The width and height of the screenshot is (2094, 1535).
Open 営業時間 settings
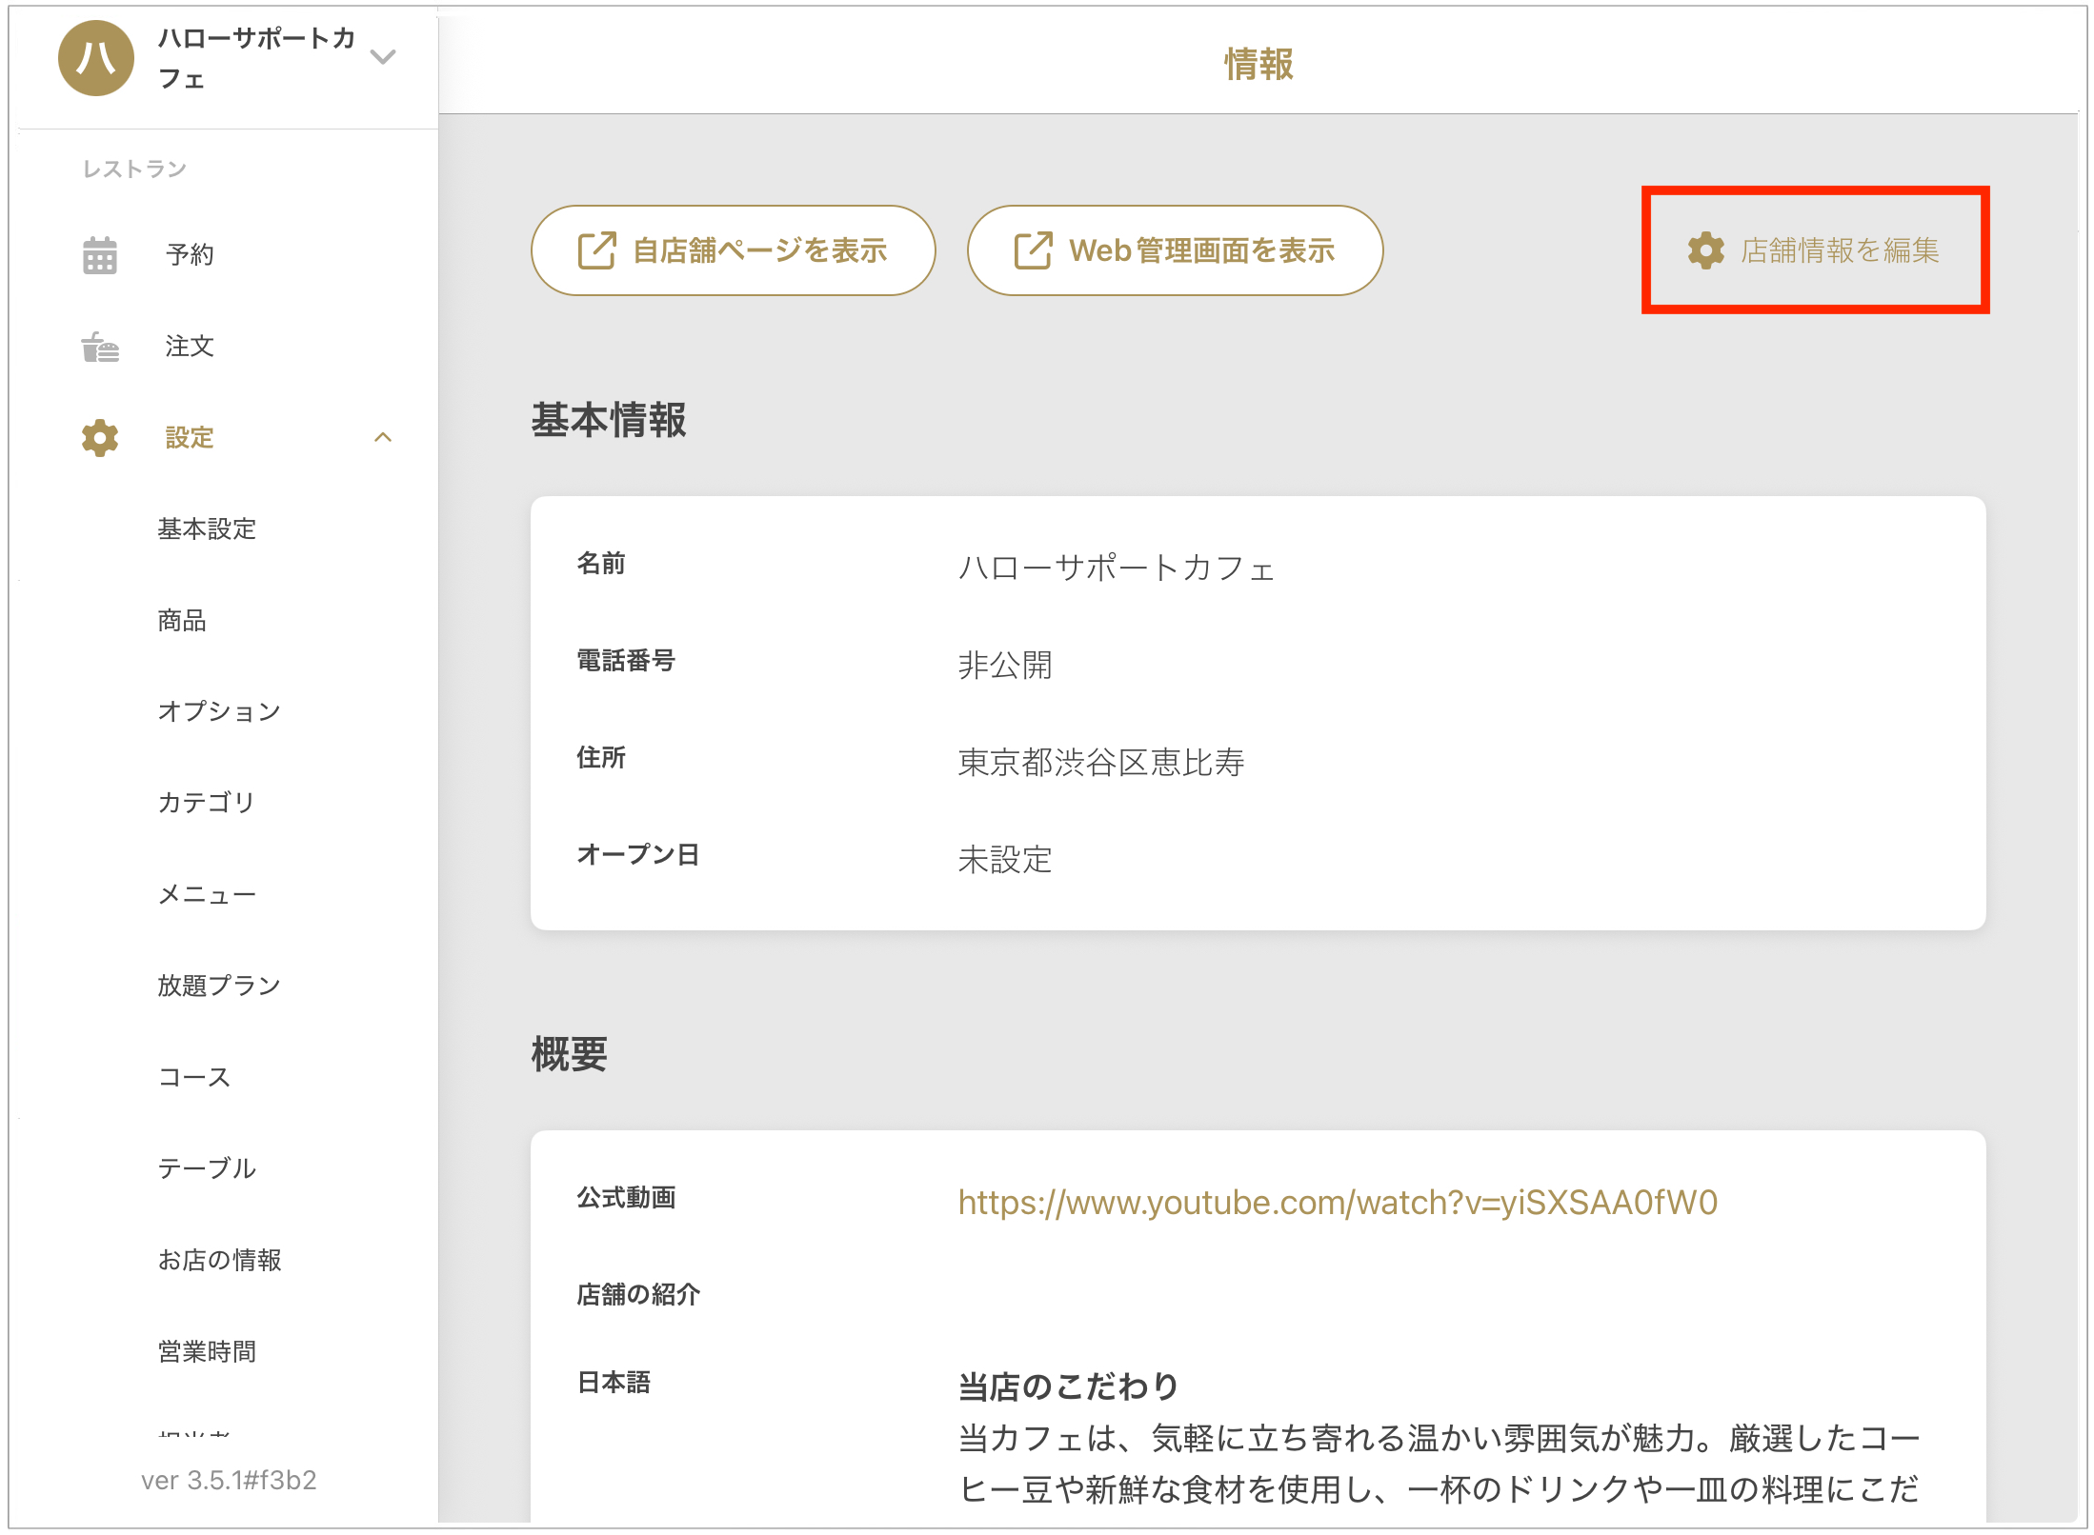[207, 1351]
